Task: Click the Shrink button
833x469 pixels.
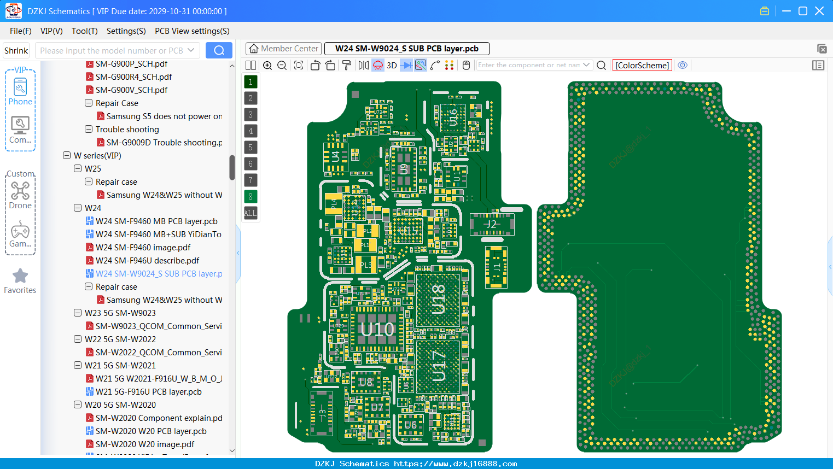Action: (16, 50)
